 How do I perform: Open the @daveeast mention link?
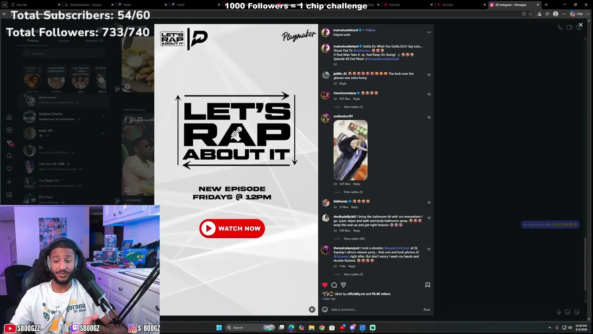[341, 257]
